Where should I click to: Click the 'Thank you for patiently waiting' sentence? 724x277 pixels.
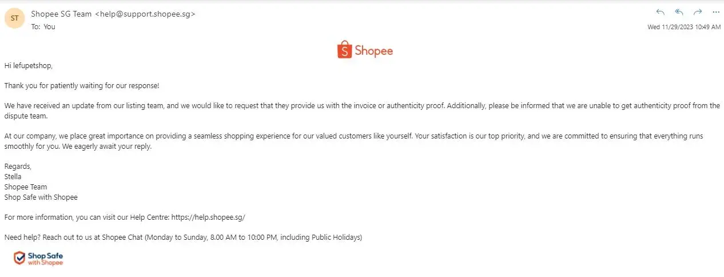(x=82, y=85)
